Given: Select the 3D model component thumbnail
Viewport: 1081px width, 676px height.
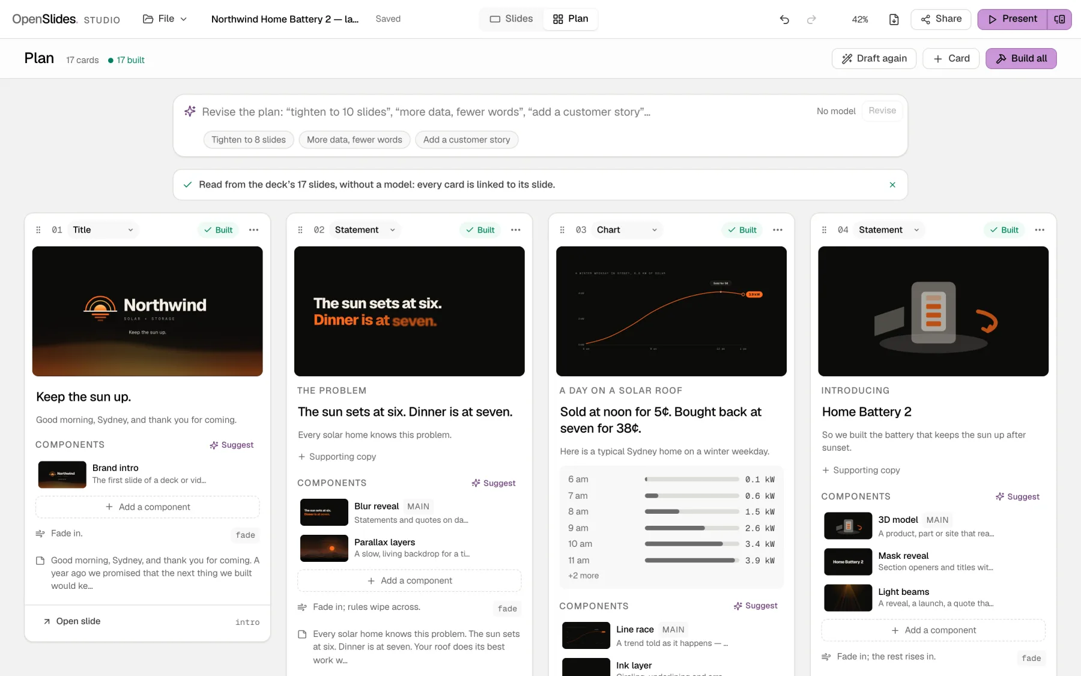Looking at the screenshot, I should 848,526.
